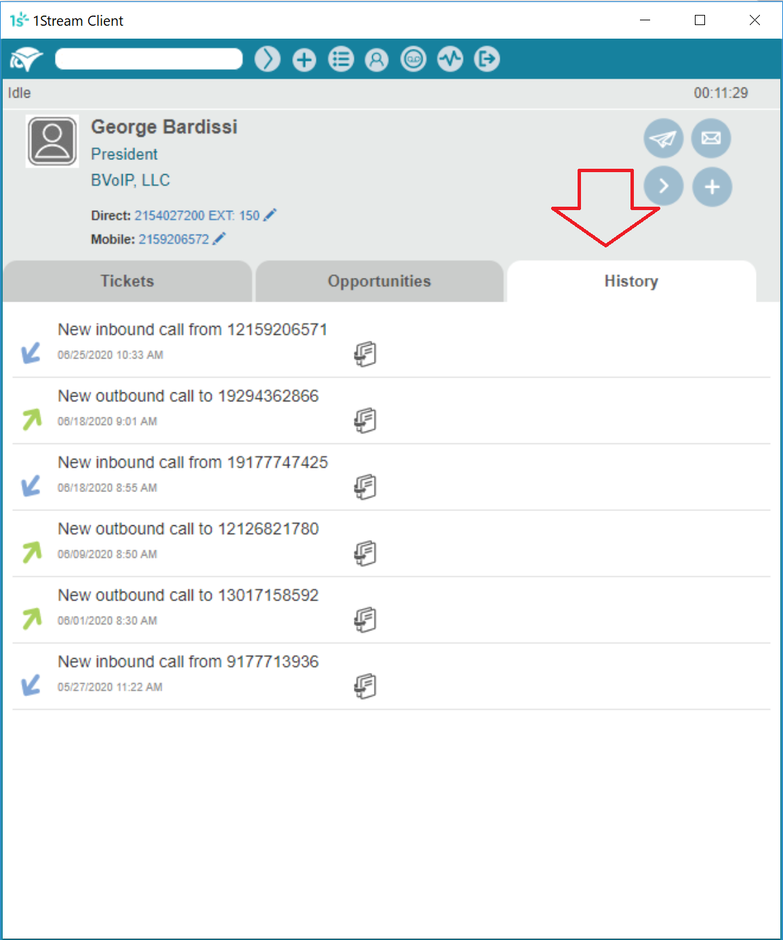
Task: Click the round chevron arrow button
Action: point(663,186)
